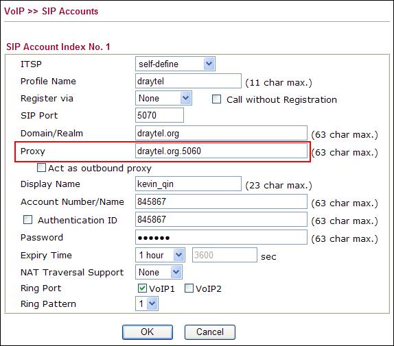Focus the Password field
394x346 pixels.
[221, 237]
